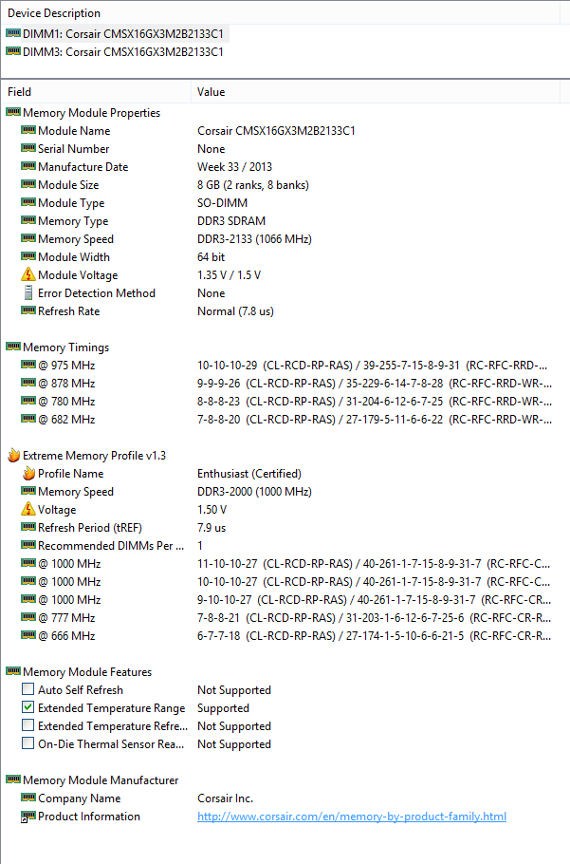Select the Recommended DIMMs Per row label
Image resolution: width=570 pixels, height=864 pixels.
click(111, 546)
